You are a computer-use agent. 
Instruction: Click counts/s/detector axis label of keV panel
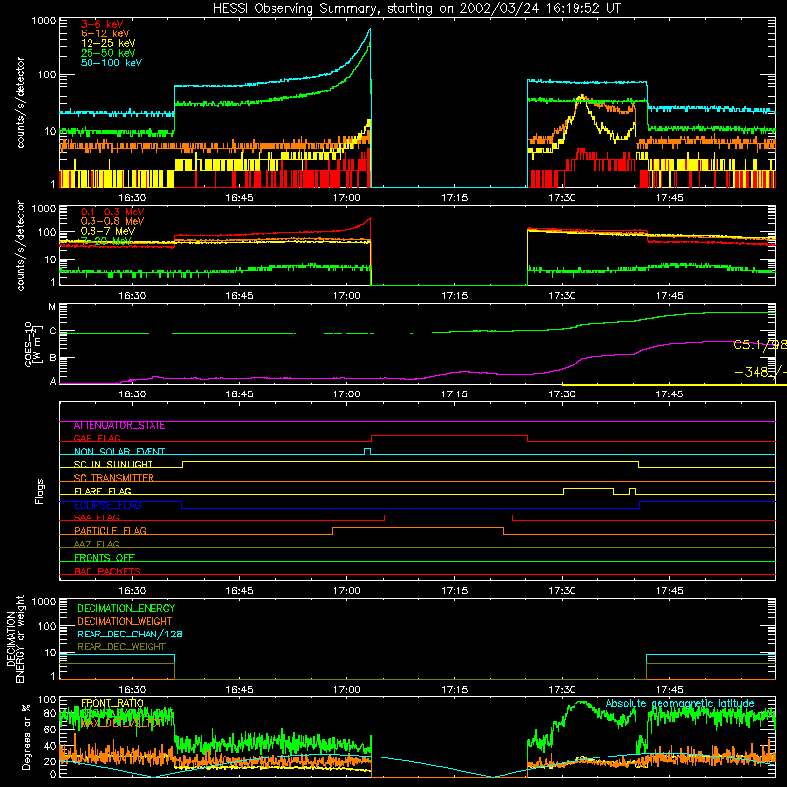coord(20,102)
